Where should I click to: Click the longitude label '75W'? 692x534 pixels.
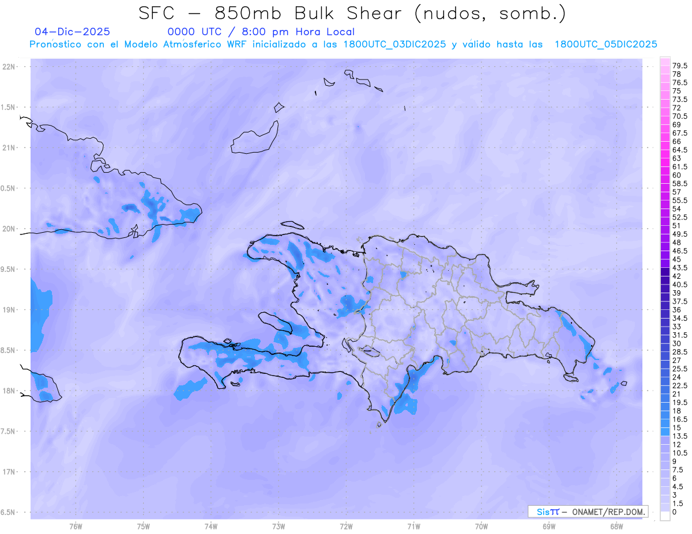(144, 527)
